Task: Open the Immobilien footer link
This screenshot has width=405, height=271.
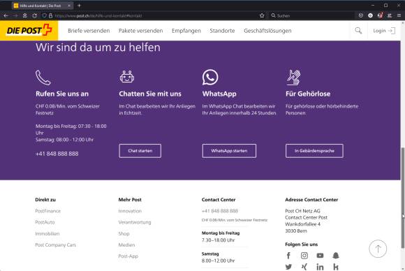Action: tap(47, 233)
